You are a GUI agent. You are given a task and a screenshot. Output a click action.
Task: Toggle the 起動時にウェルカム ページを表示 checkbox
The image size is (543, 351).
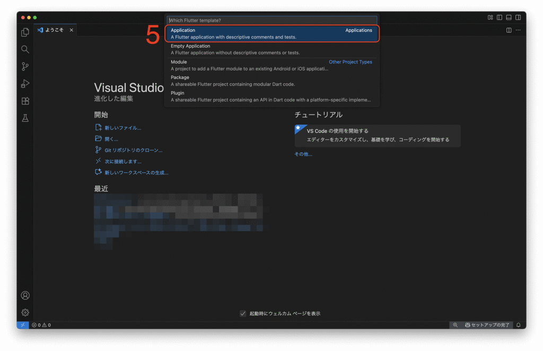click(x=243, y=313)
